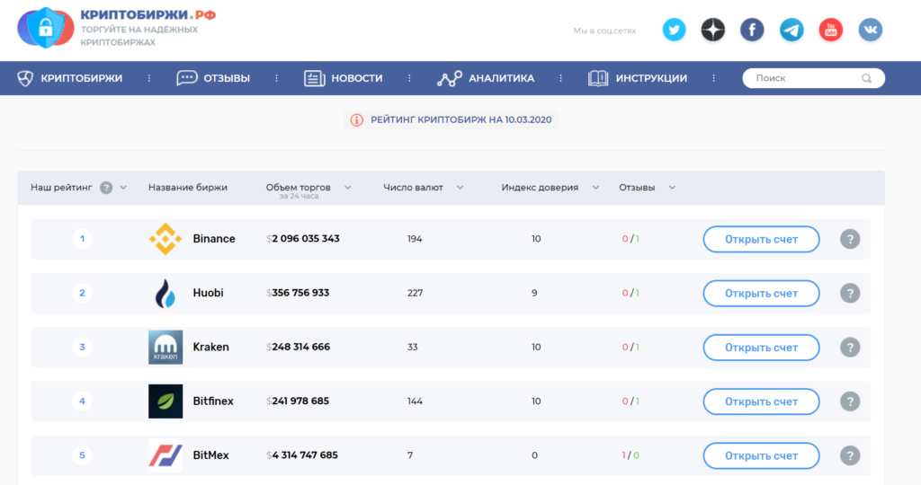Image resolution: width=921 pixels, height=485 pixels.
Task: Click the graph icon next to АНАЛИТИКА
Action: pyautogui.click(x=450, y=78)
